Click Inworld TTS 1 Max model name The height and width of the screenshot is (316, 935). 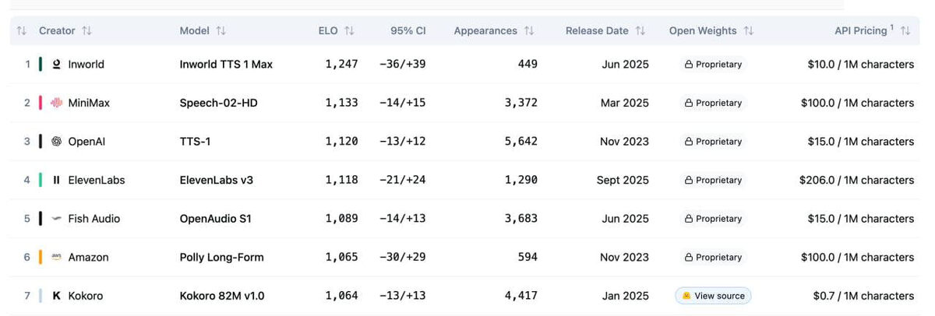tap(226, 65)
